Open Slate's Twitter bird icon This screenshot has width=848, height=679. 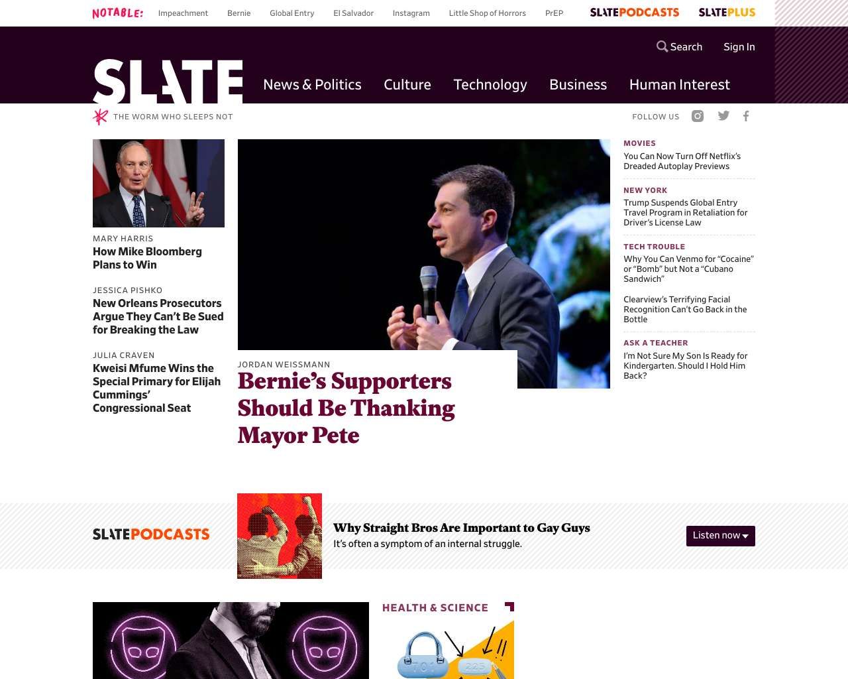coord(723,116)
